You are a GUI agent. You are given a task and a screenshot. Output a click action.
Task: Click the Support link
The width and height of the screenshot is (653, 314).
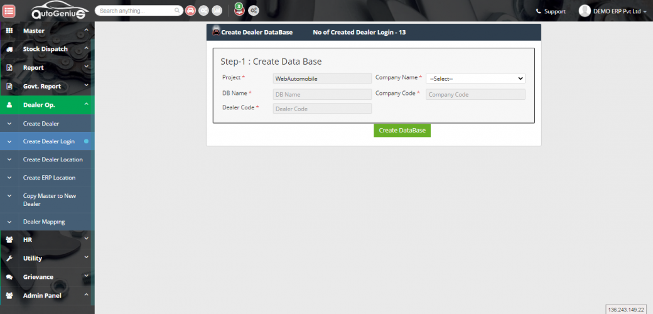point(554,12)
